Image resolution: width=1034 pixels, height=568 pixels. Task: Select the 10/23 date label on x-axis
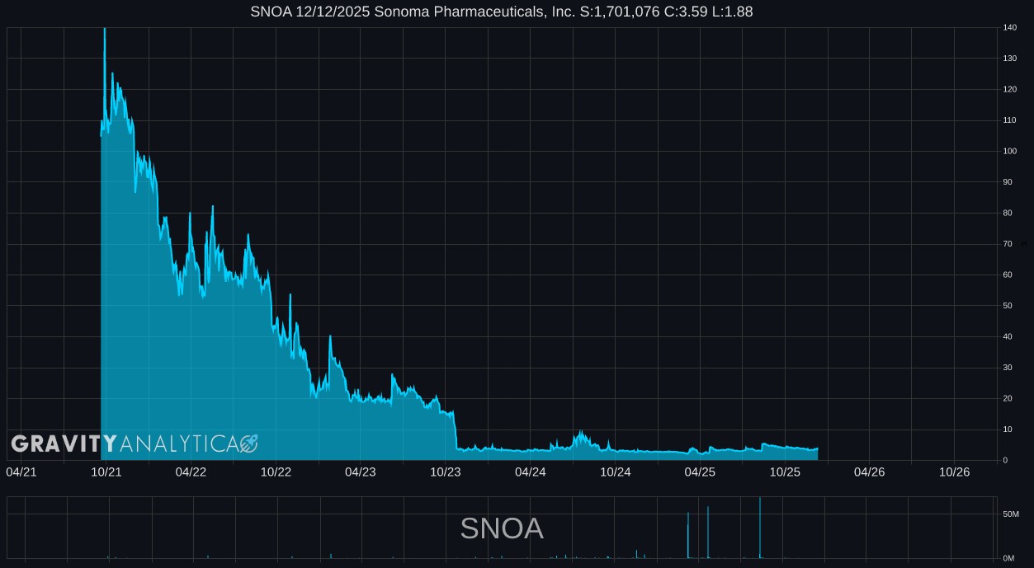(446, 472)
